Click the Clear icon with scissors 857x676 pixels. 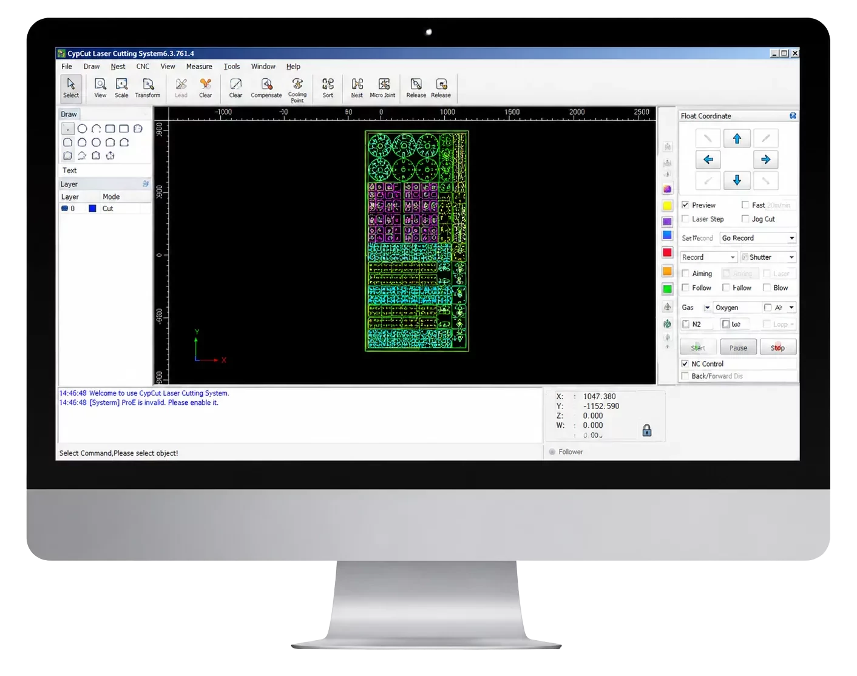coord(206,87)
